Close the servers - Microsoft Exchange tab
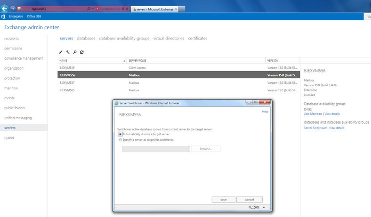 pyautogui.click(x=176, y=9)
